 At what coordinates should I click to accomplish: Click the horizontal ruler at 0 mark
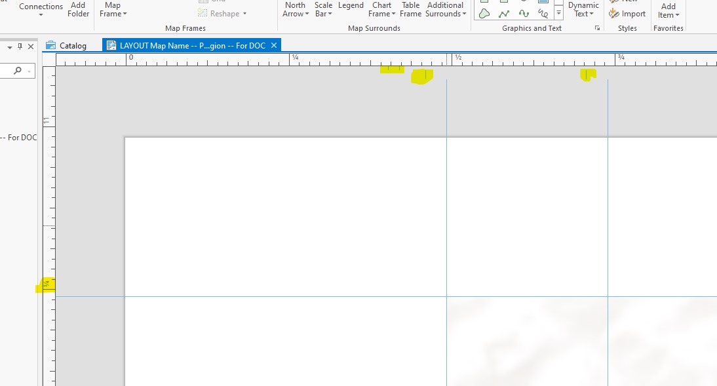coord(131,57)
